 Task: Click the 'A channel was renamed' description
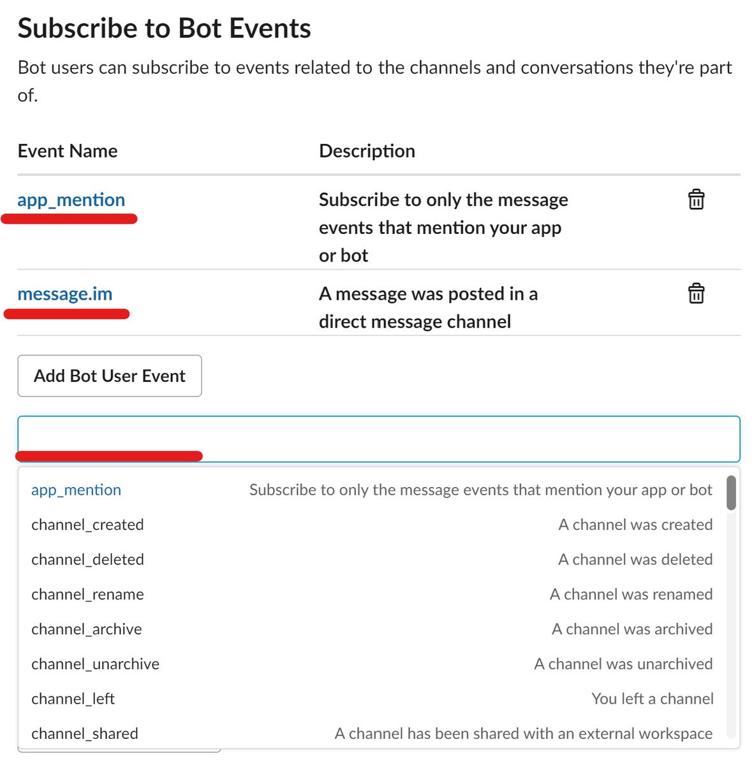tap(631, 594)
